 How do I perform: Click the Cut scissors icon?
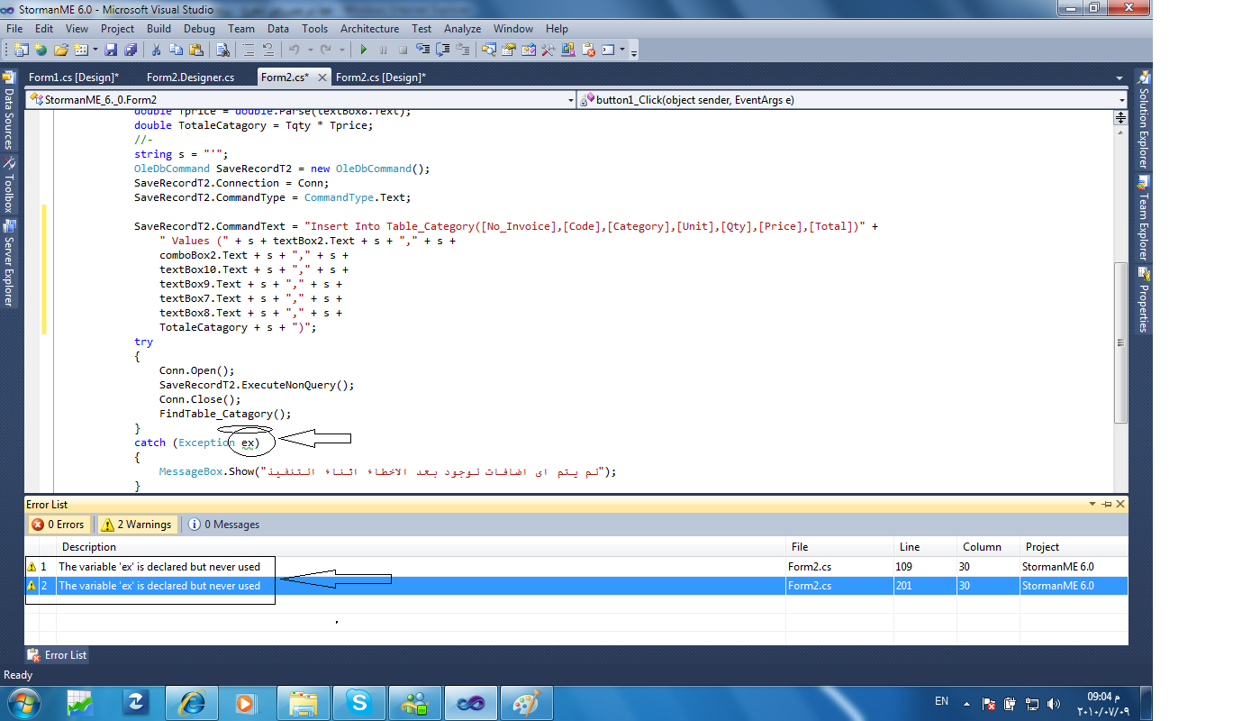tap(156, 50)
